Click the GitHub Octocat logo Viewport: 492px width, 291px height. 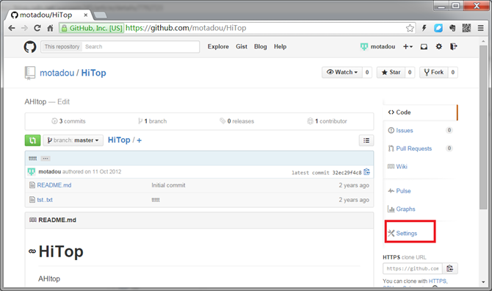[30, 47]
